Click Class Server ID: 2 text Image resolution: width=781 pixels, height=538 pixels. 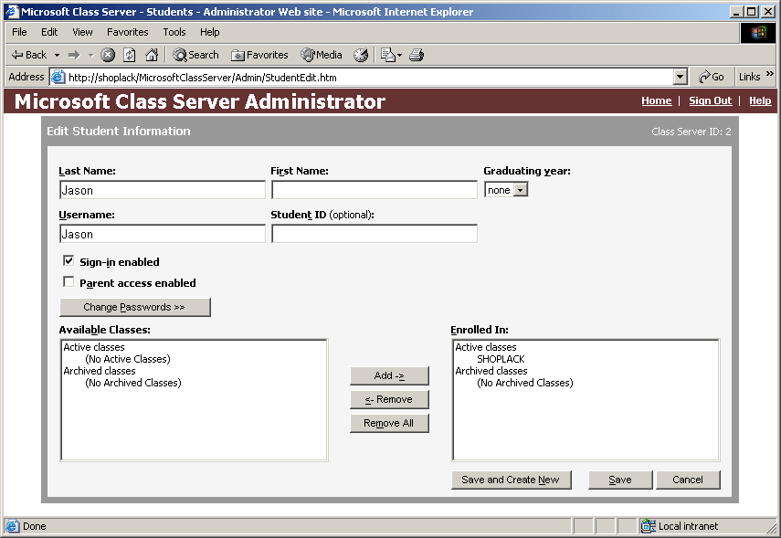point(691,132)
